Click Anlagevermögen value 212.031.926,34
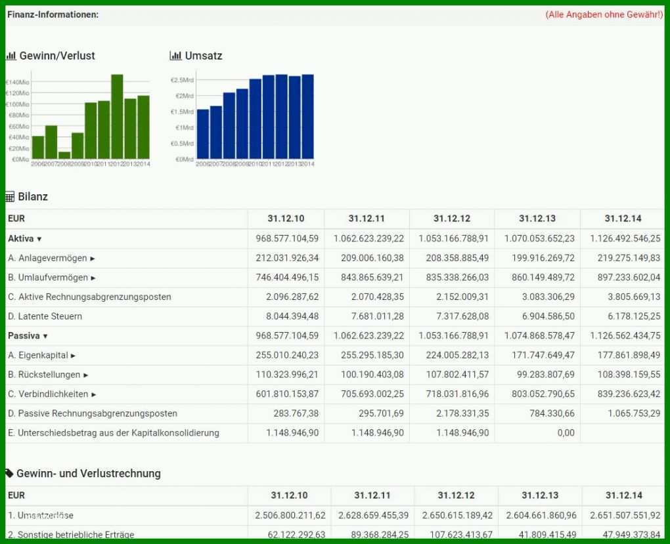The height and width of the screenshot is (544, 670). [287, 258]
